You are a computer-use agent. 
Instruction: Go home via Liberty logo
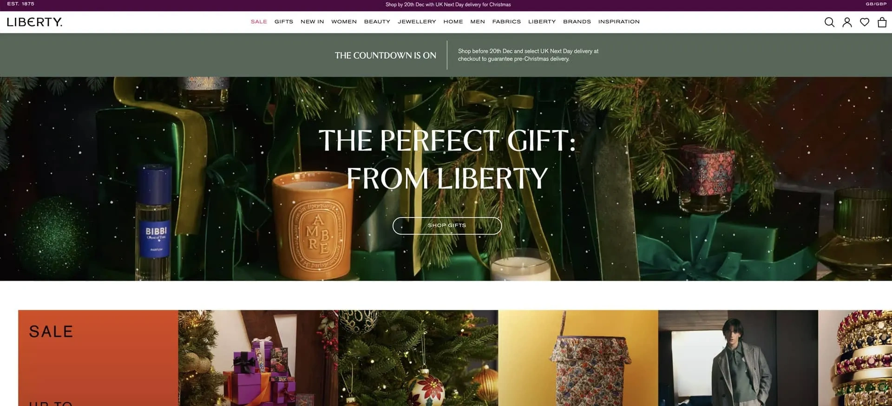pos(34,22)
